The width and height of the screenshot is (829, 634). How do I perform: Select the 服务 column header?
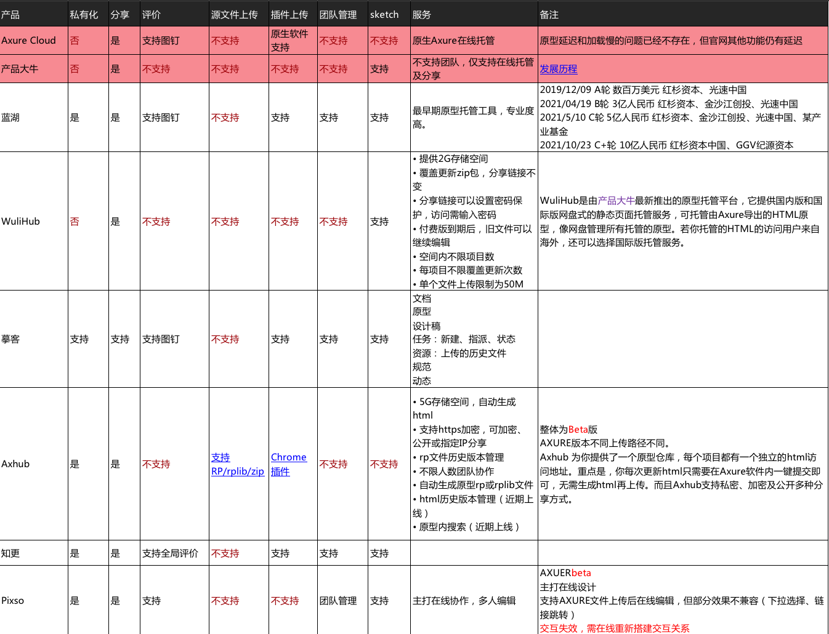[x=474, y=14]
